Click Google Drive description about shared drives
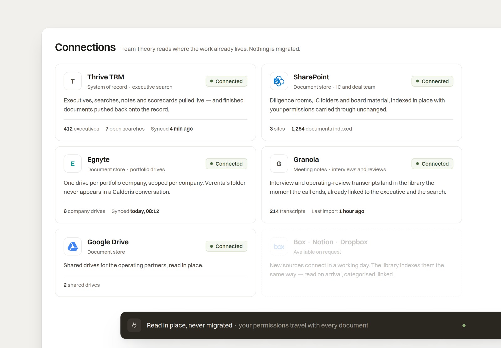Viewport: 501px width, 348px height. 133,265
